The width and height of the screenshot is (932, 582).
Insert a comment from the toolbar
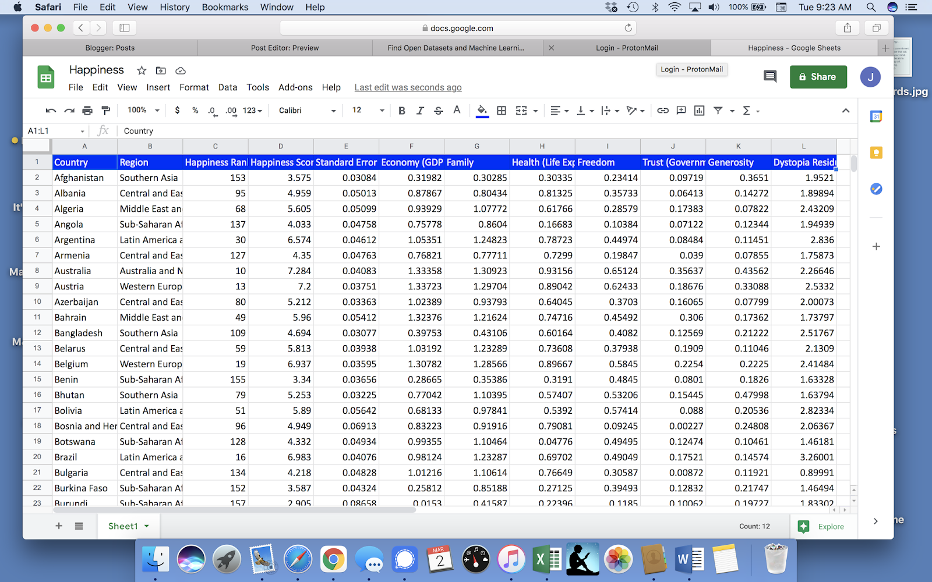click(681, 111)
